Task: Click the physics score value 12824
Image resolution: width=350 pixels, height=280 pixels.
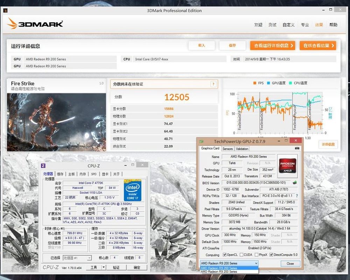Action: point(169,116)
